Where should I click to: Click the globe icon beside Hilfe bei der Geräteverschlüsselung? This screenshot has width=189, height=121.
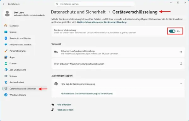(x=56, y=84)
